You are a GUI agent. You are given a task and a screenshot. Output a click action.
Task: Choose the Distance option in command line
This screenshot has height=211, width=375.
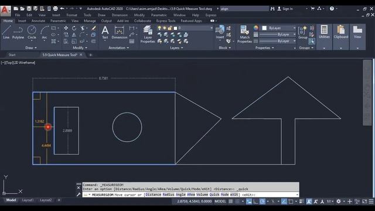(x=153, y=195)
